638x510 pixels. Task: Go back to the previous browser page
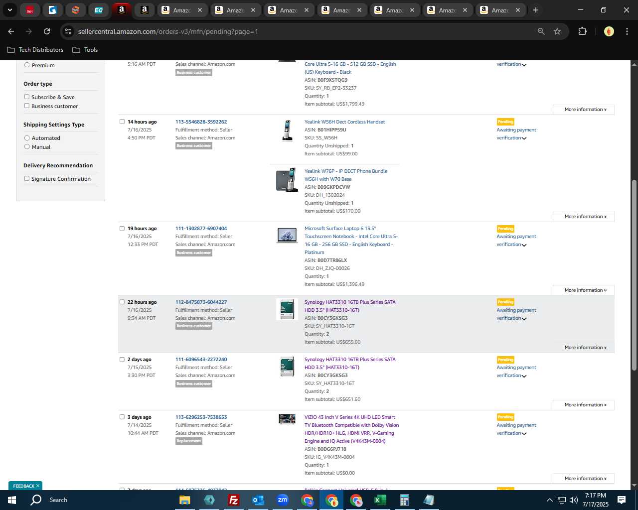[x=11, y=31]
